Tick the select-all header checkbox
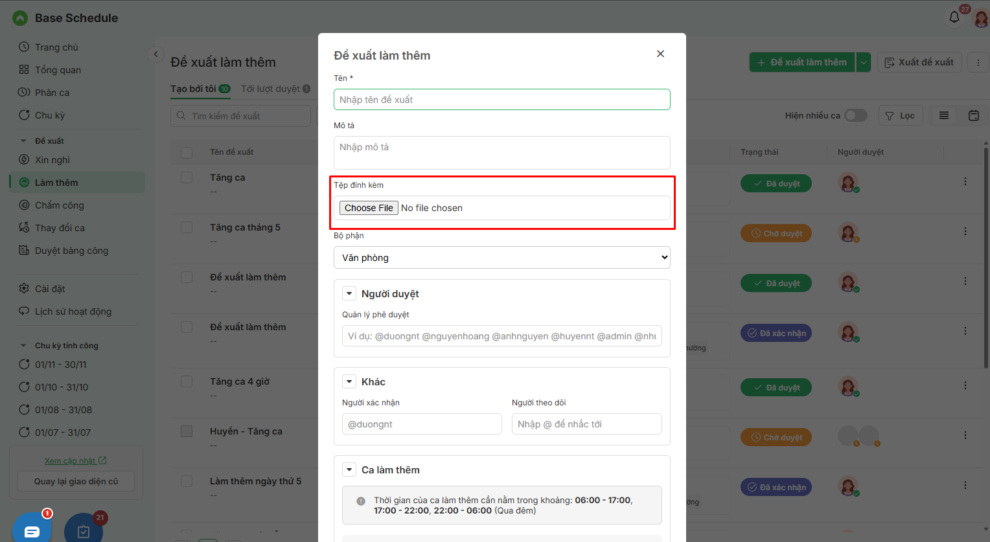The width and height of the screenshot is (990, 542). 187,153
